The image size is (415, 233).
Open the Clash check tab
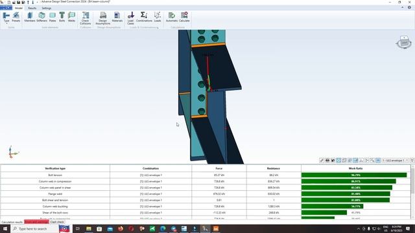click(x=57, y=222)
